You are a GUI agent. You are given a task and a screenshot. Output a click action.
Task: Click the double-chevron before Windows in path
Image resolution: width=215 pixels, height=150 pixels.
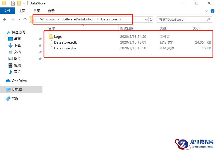point(37,19)
